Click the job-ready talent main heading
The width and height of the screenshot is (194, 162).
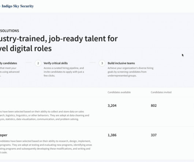[59, 43]
